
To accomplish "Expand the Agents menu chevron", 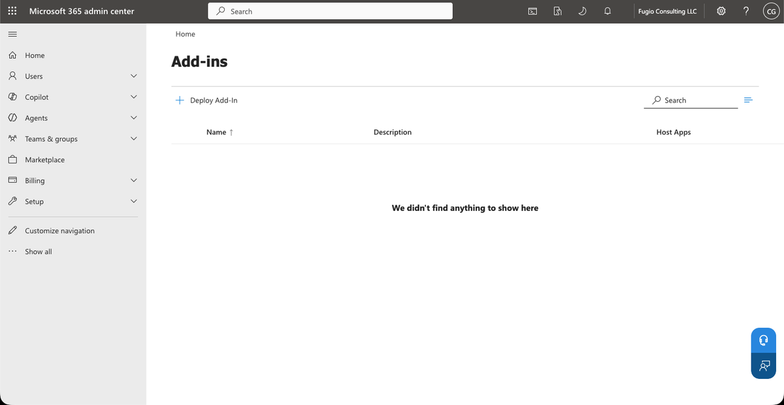I will [134, 118].
